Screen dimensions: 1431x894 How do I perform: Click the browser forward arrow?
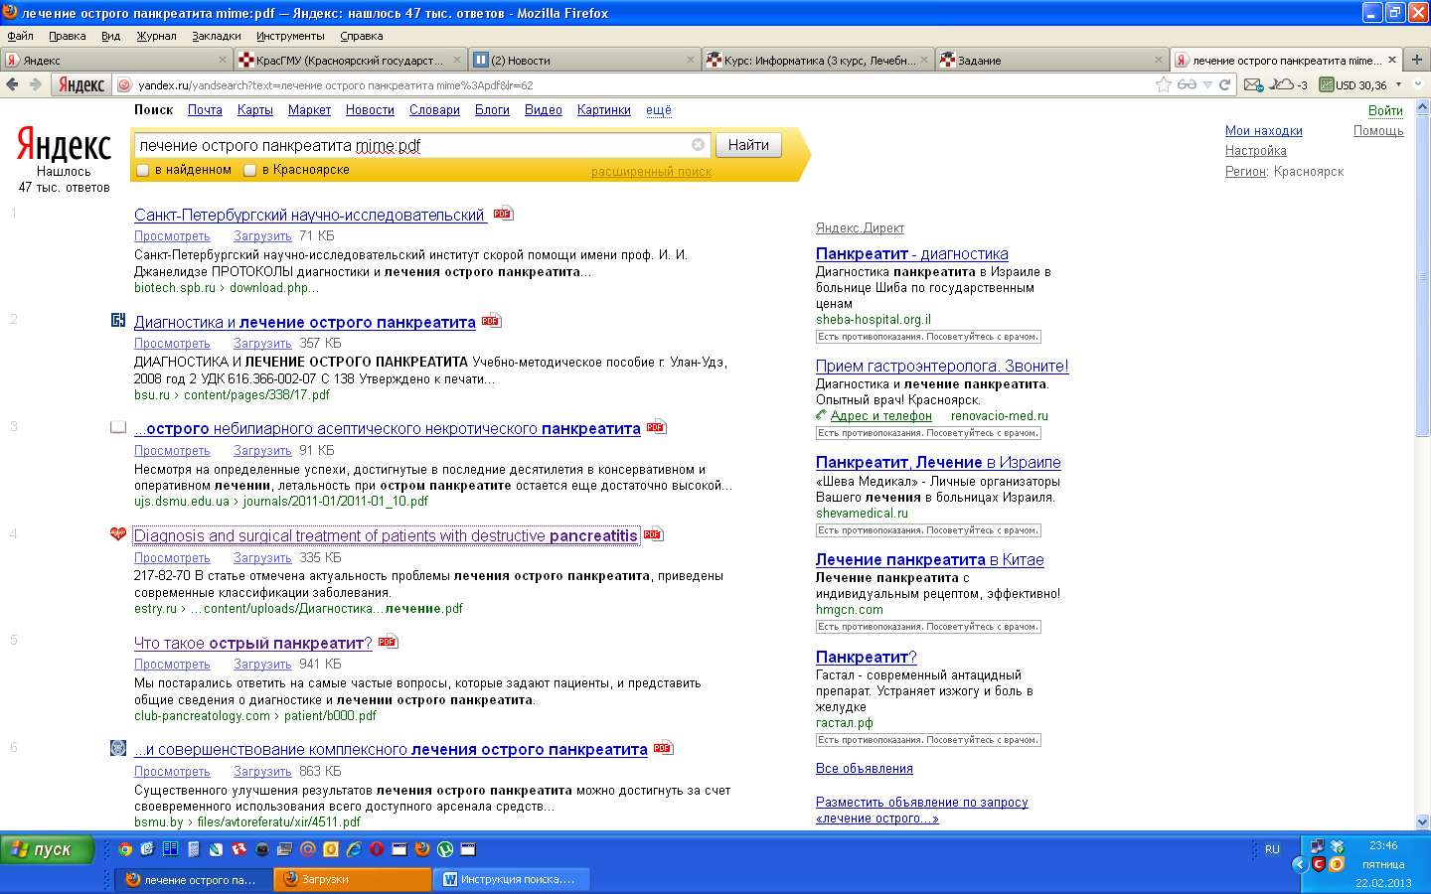pyautogui.click(x=36, y=84)
